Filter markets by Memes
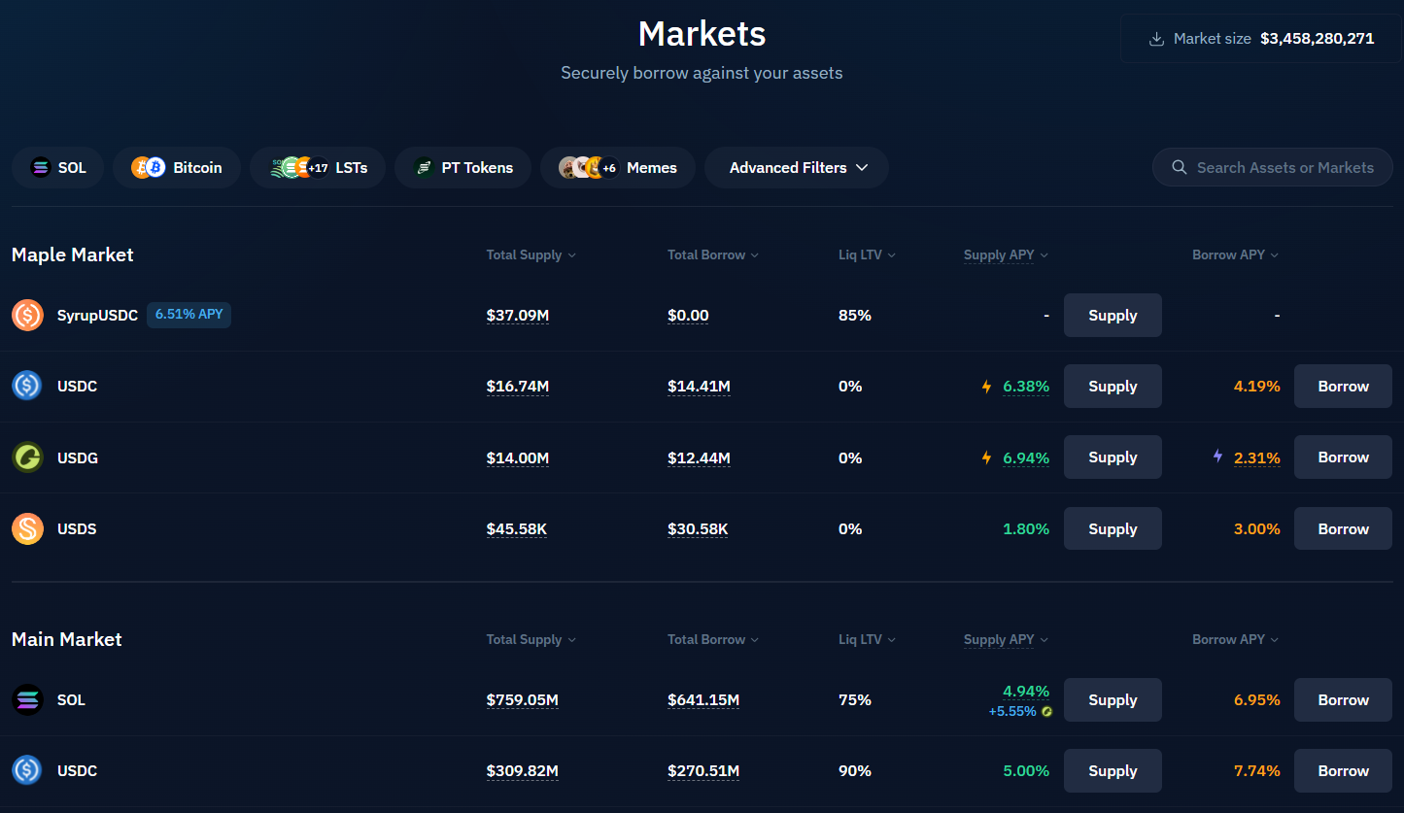1404x813 pixels. tap(618, 168)
